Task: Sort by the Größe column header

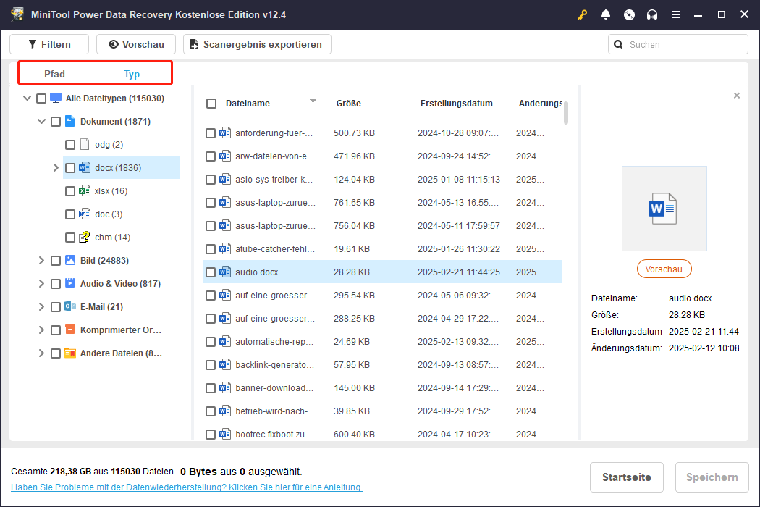Action: pyautogui.click(x=348, y=104)
